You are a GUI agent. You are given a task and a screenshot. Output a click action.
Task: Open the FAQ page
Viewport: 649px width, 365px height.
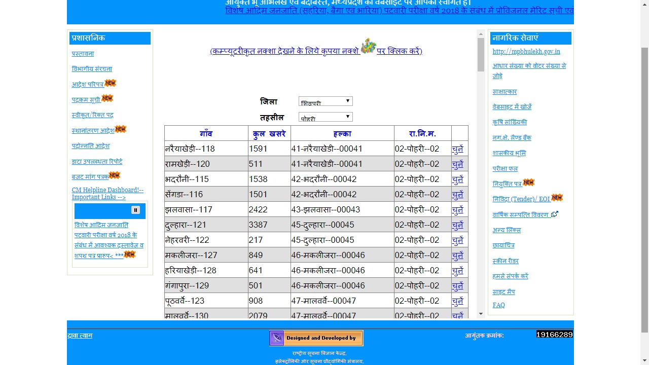498,305
